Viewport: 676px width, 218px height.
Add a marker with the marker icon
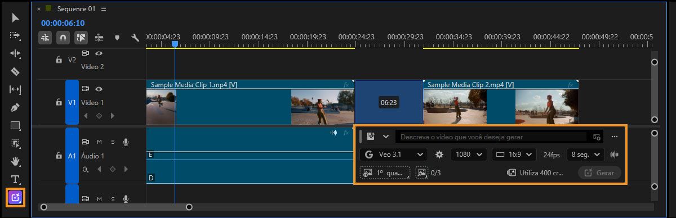[x=117, y=38]
